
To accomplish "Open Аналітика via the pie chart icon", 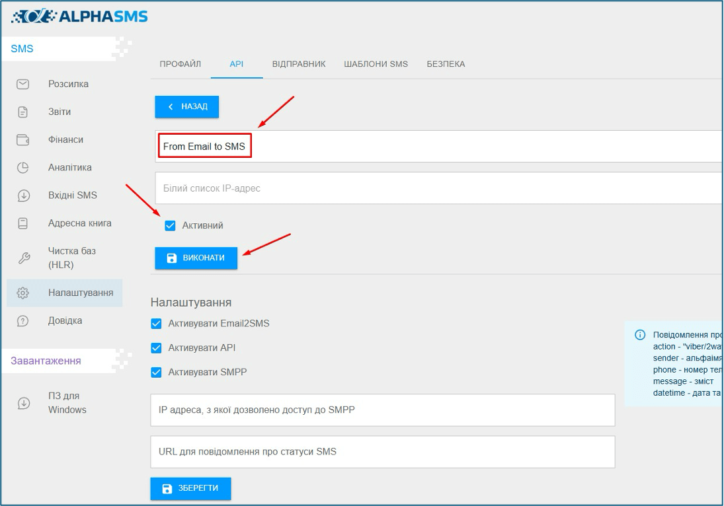I will 22,167.
